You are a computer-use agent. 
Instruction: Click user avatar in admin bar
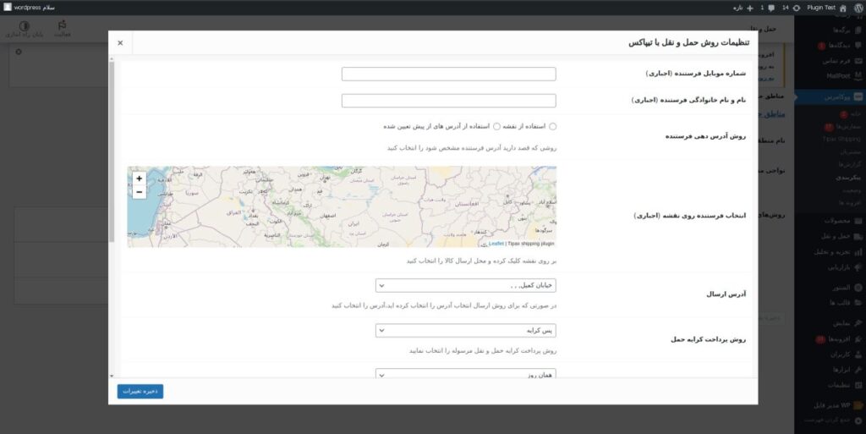click(x=7, y=7)
